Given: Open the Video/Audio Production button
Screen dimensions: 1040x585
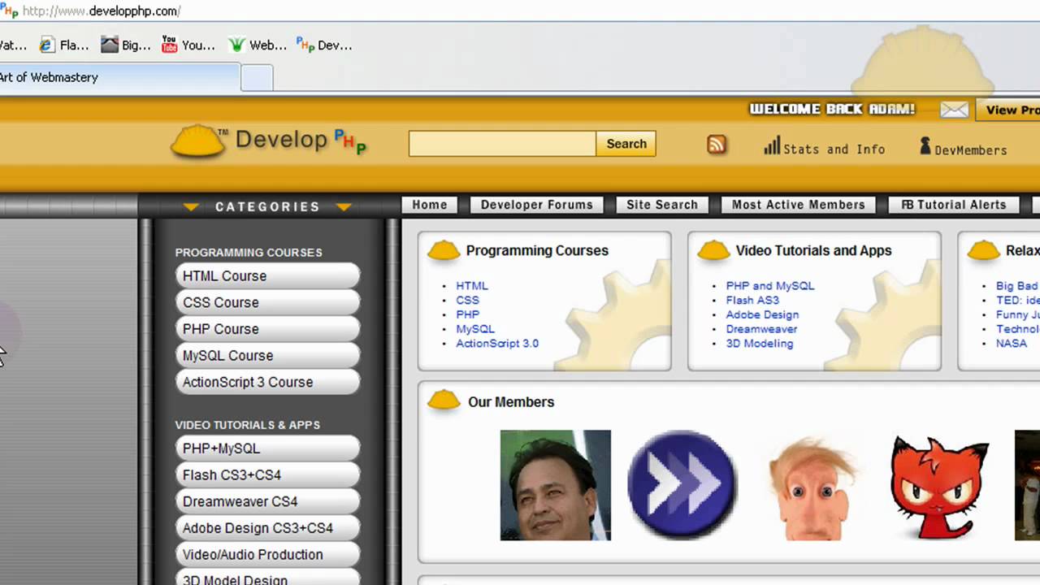Looking at the screenshot, I should (267, 555).
